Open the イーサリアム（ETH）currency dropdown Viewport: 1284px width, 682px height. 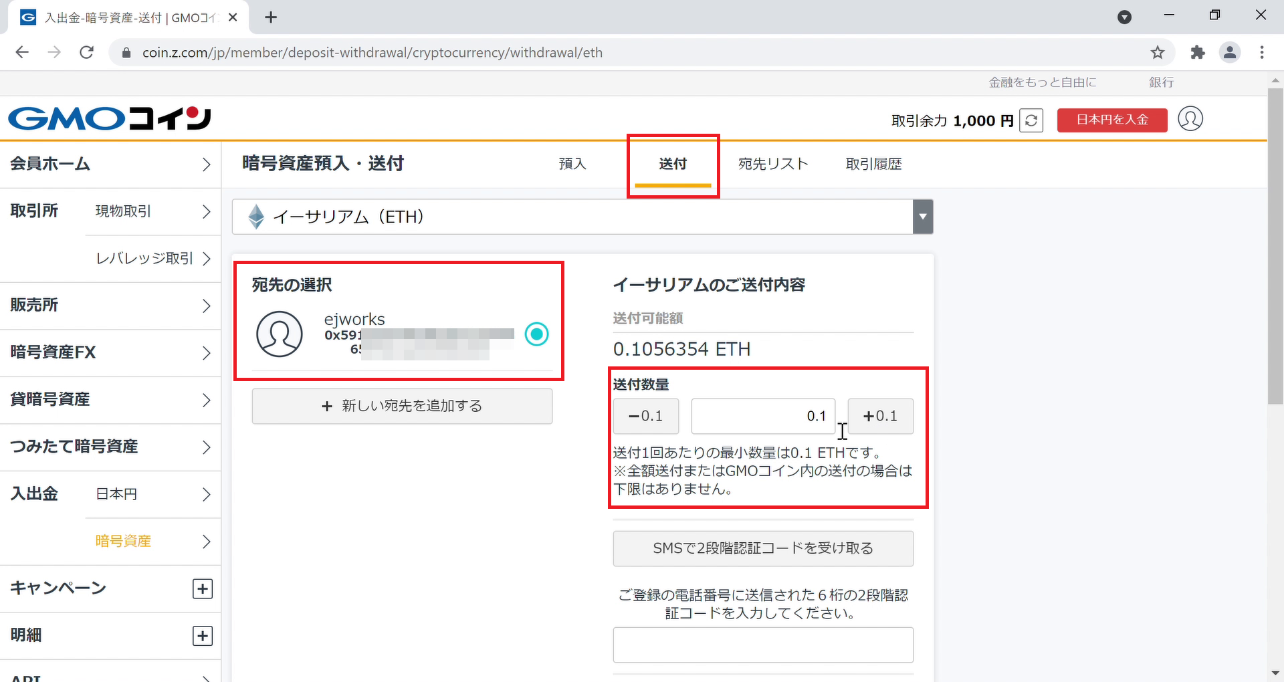922,217
